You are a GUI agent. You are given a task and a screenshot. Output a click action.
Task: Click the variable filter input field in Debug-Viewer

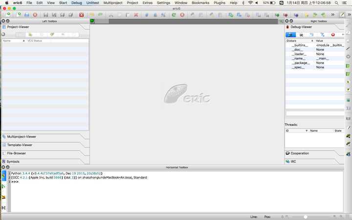point(315,113)
